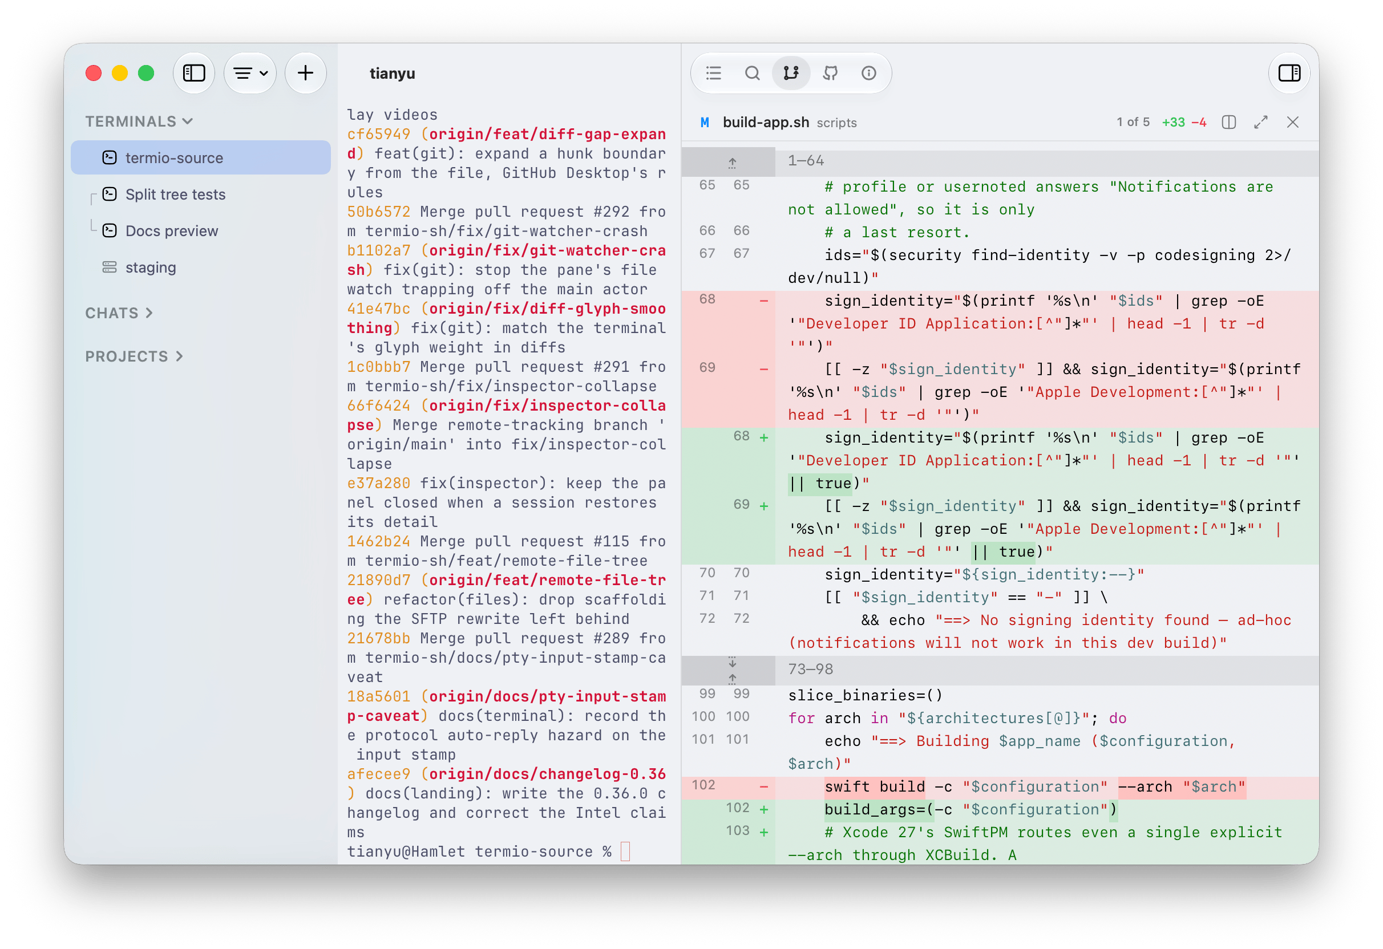Click the Docs preview terminal icon
The width and height of the screenshot is (1383, 949).
point(109,230)
